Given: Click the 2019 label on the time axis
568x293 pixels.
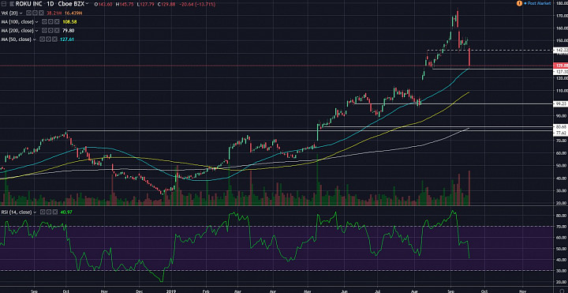Looking at the screenshot, I should pyautogui.click(x=170, y=291).
